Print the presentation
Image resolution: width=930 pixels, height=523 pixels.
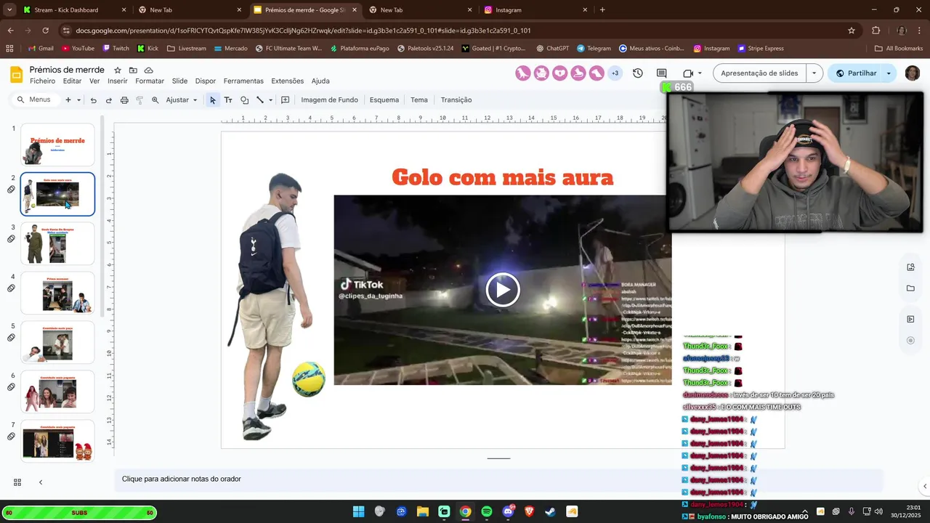[124, 100]
